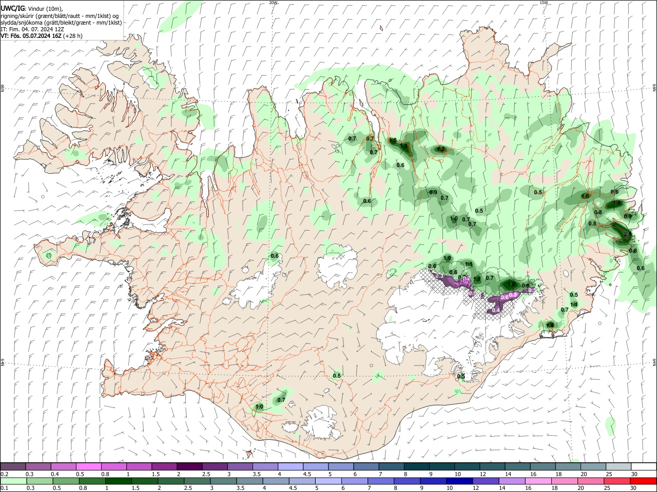Pick the dark blue 9 rain swatch
Screen dimensions: 657x492
point(433,481)
